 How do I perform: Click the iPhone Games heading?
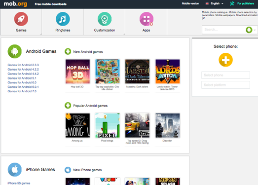pyautogui.click(x=40, y=170)
